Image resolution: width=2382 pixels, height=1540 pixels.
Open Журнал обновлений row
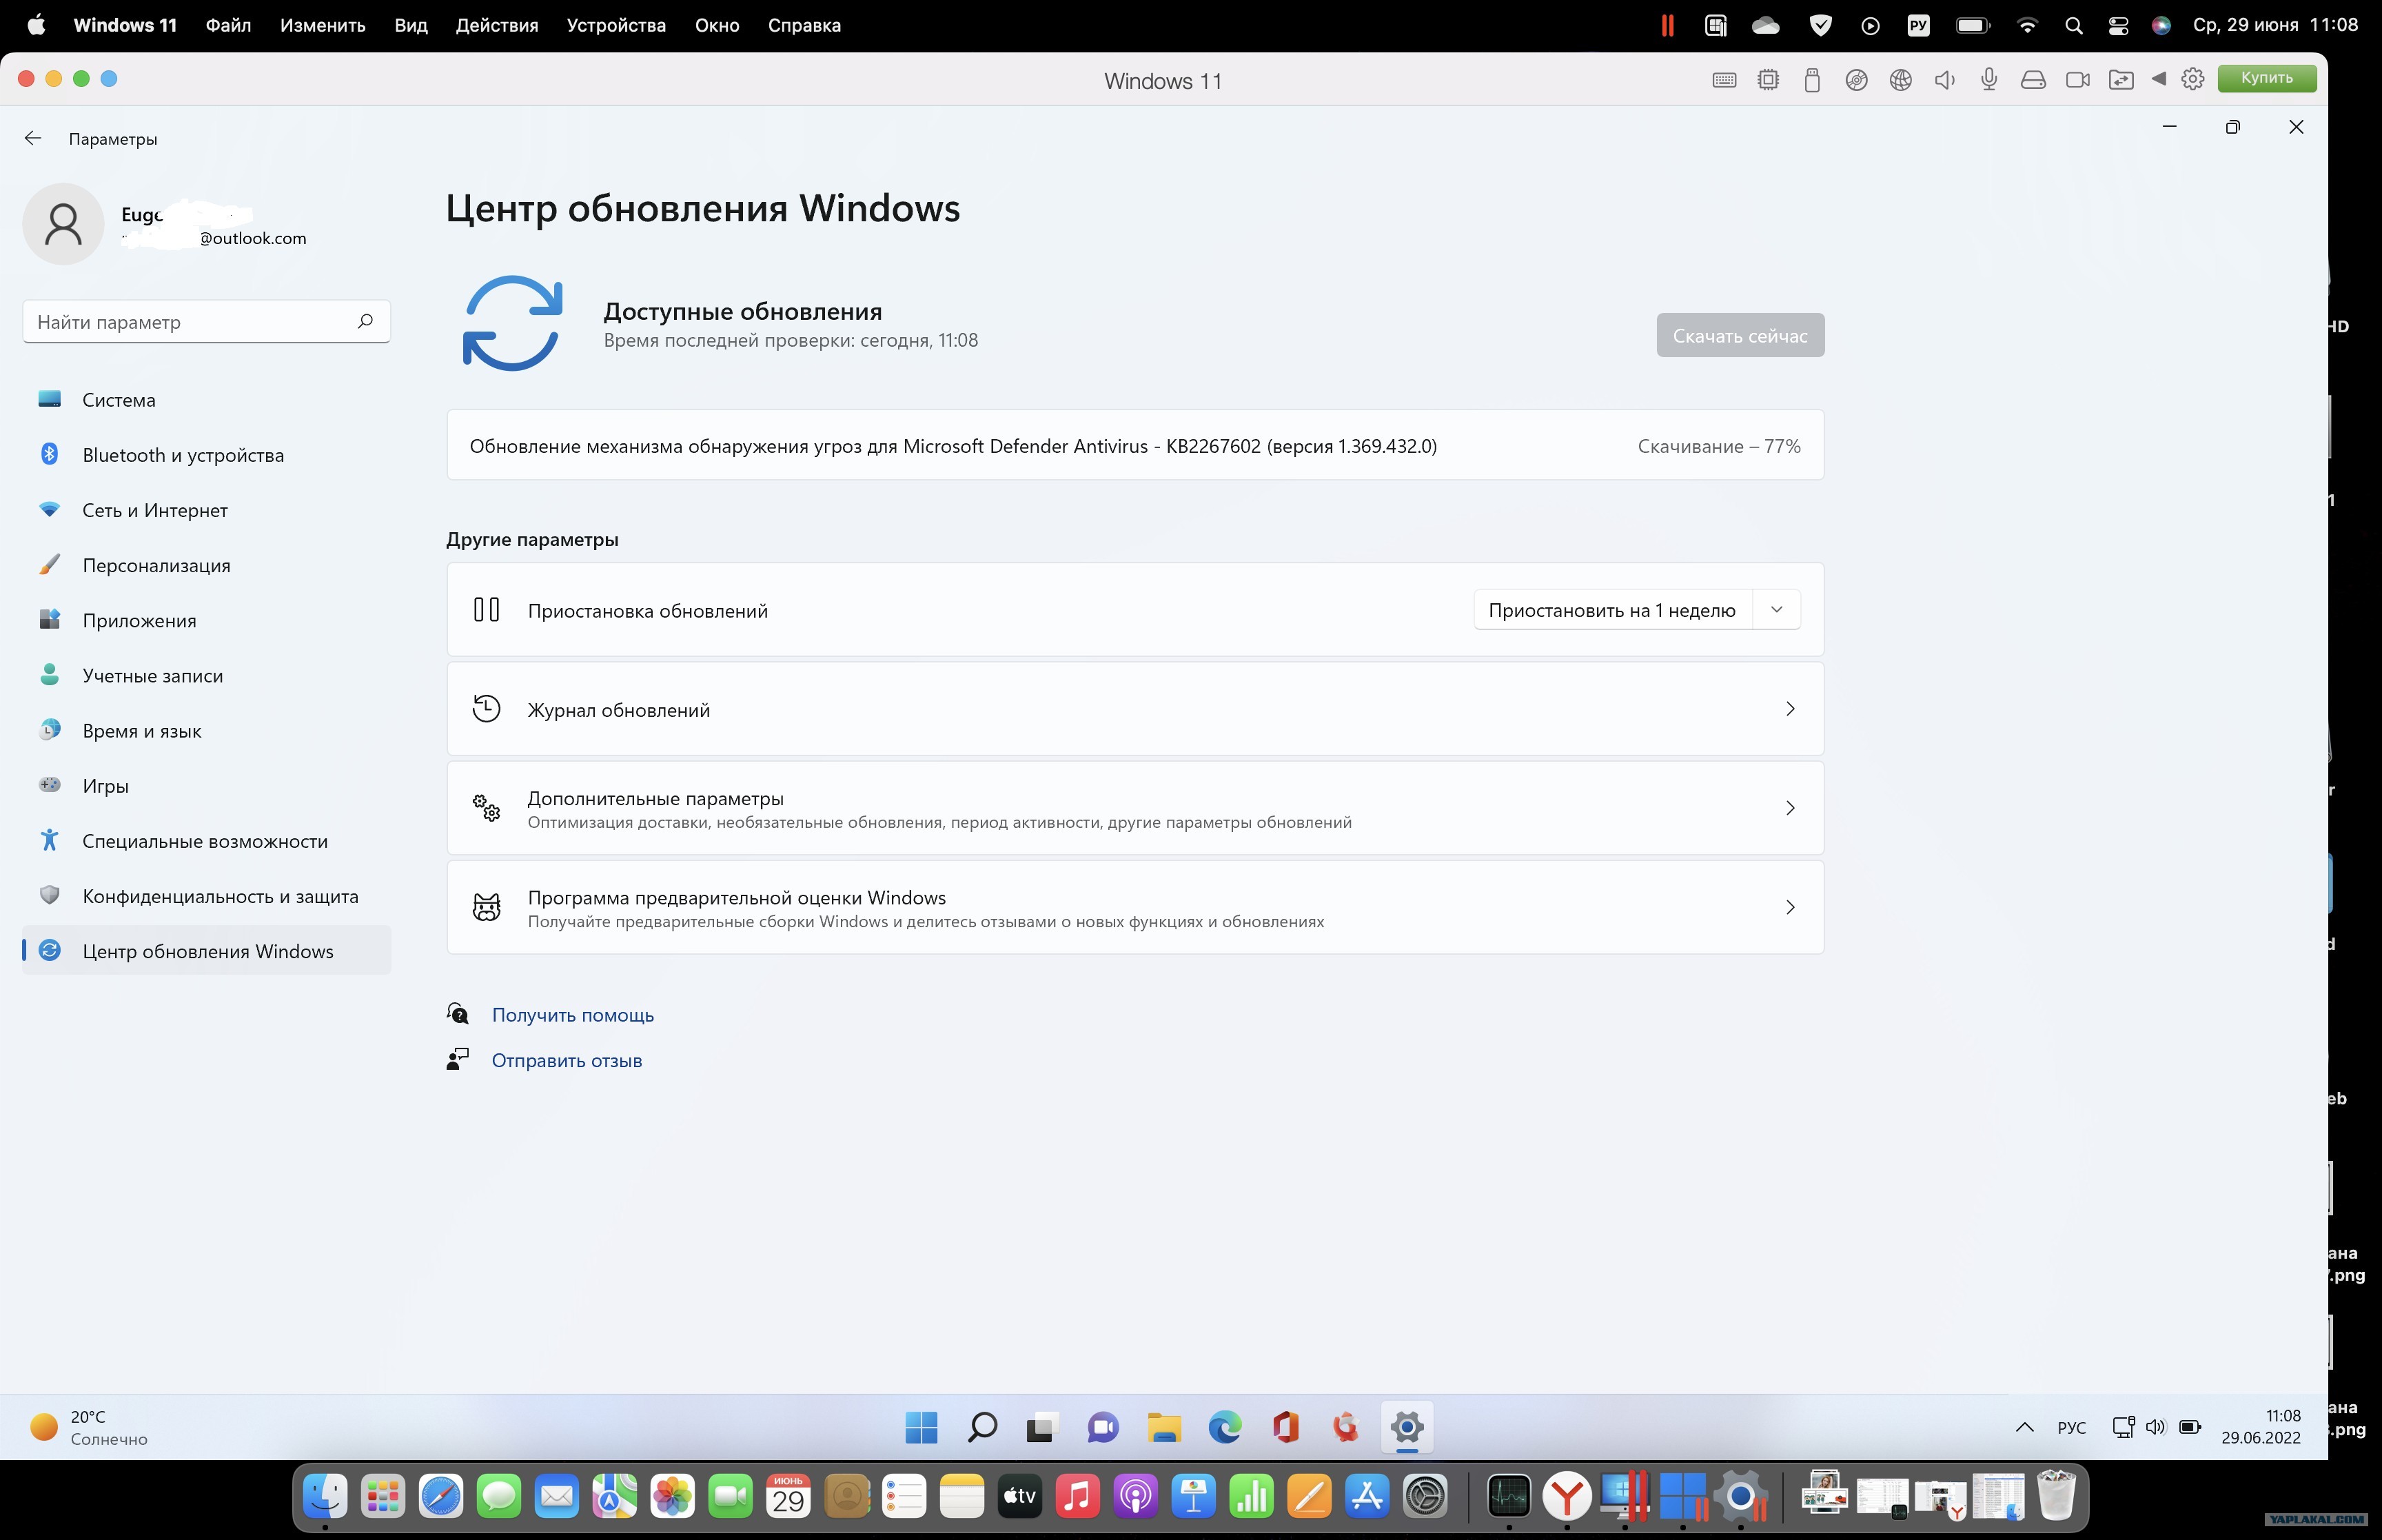pos(1136,709)
